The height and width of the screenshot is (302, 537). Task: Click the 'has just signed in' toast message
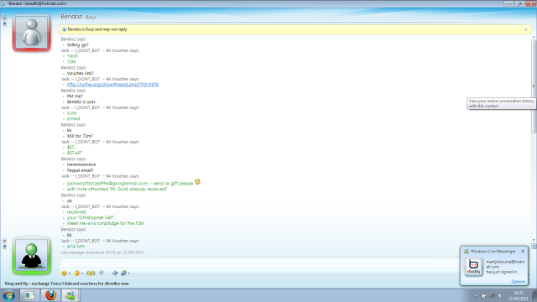click(x=502, y=272)
